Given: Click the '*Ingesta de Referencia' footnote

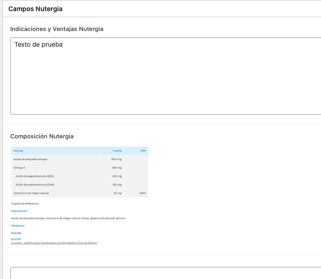Looking at the screenshot, I should pos(25,204).
